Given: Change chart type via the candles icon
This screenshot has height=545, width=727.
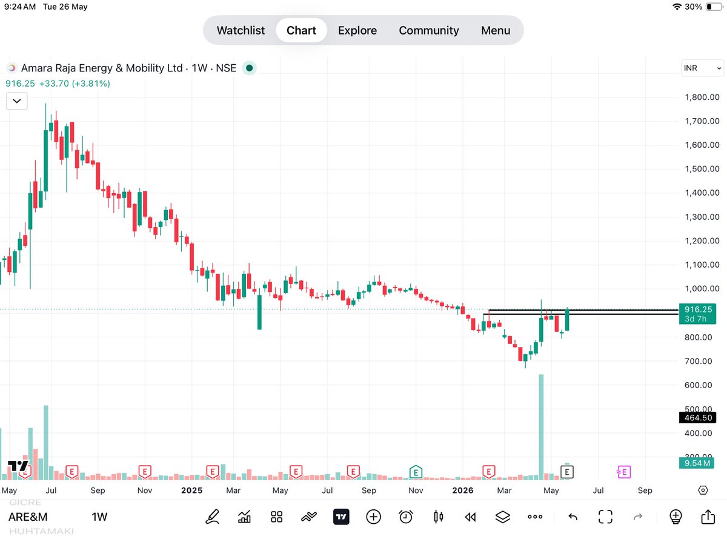Looking at the screenshot, I should pyautogui.click(x=438, y=517).
